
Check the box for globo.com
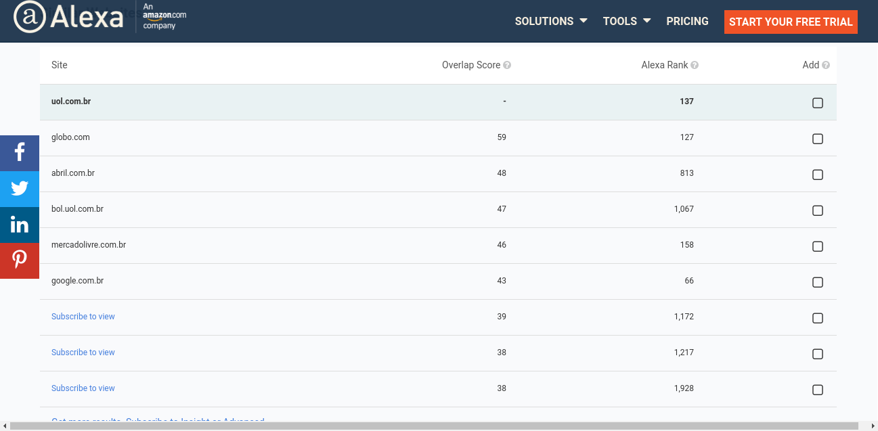tap(818, 139)
